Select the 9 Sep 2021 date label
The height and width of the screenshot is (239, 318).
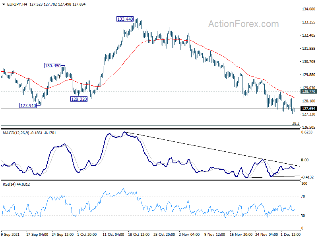click(10, 235)
